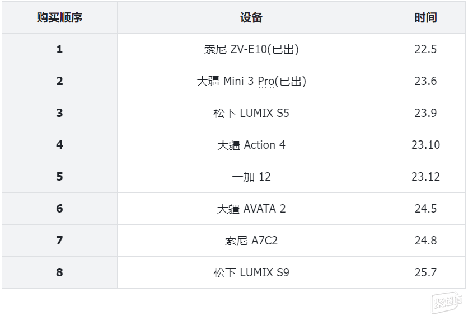This screenshot has height=320, width=468.
Task: Click the 时间 column header
Action: tap(425, 17)
